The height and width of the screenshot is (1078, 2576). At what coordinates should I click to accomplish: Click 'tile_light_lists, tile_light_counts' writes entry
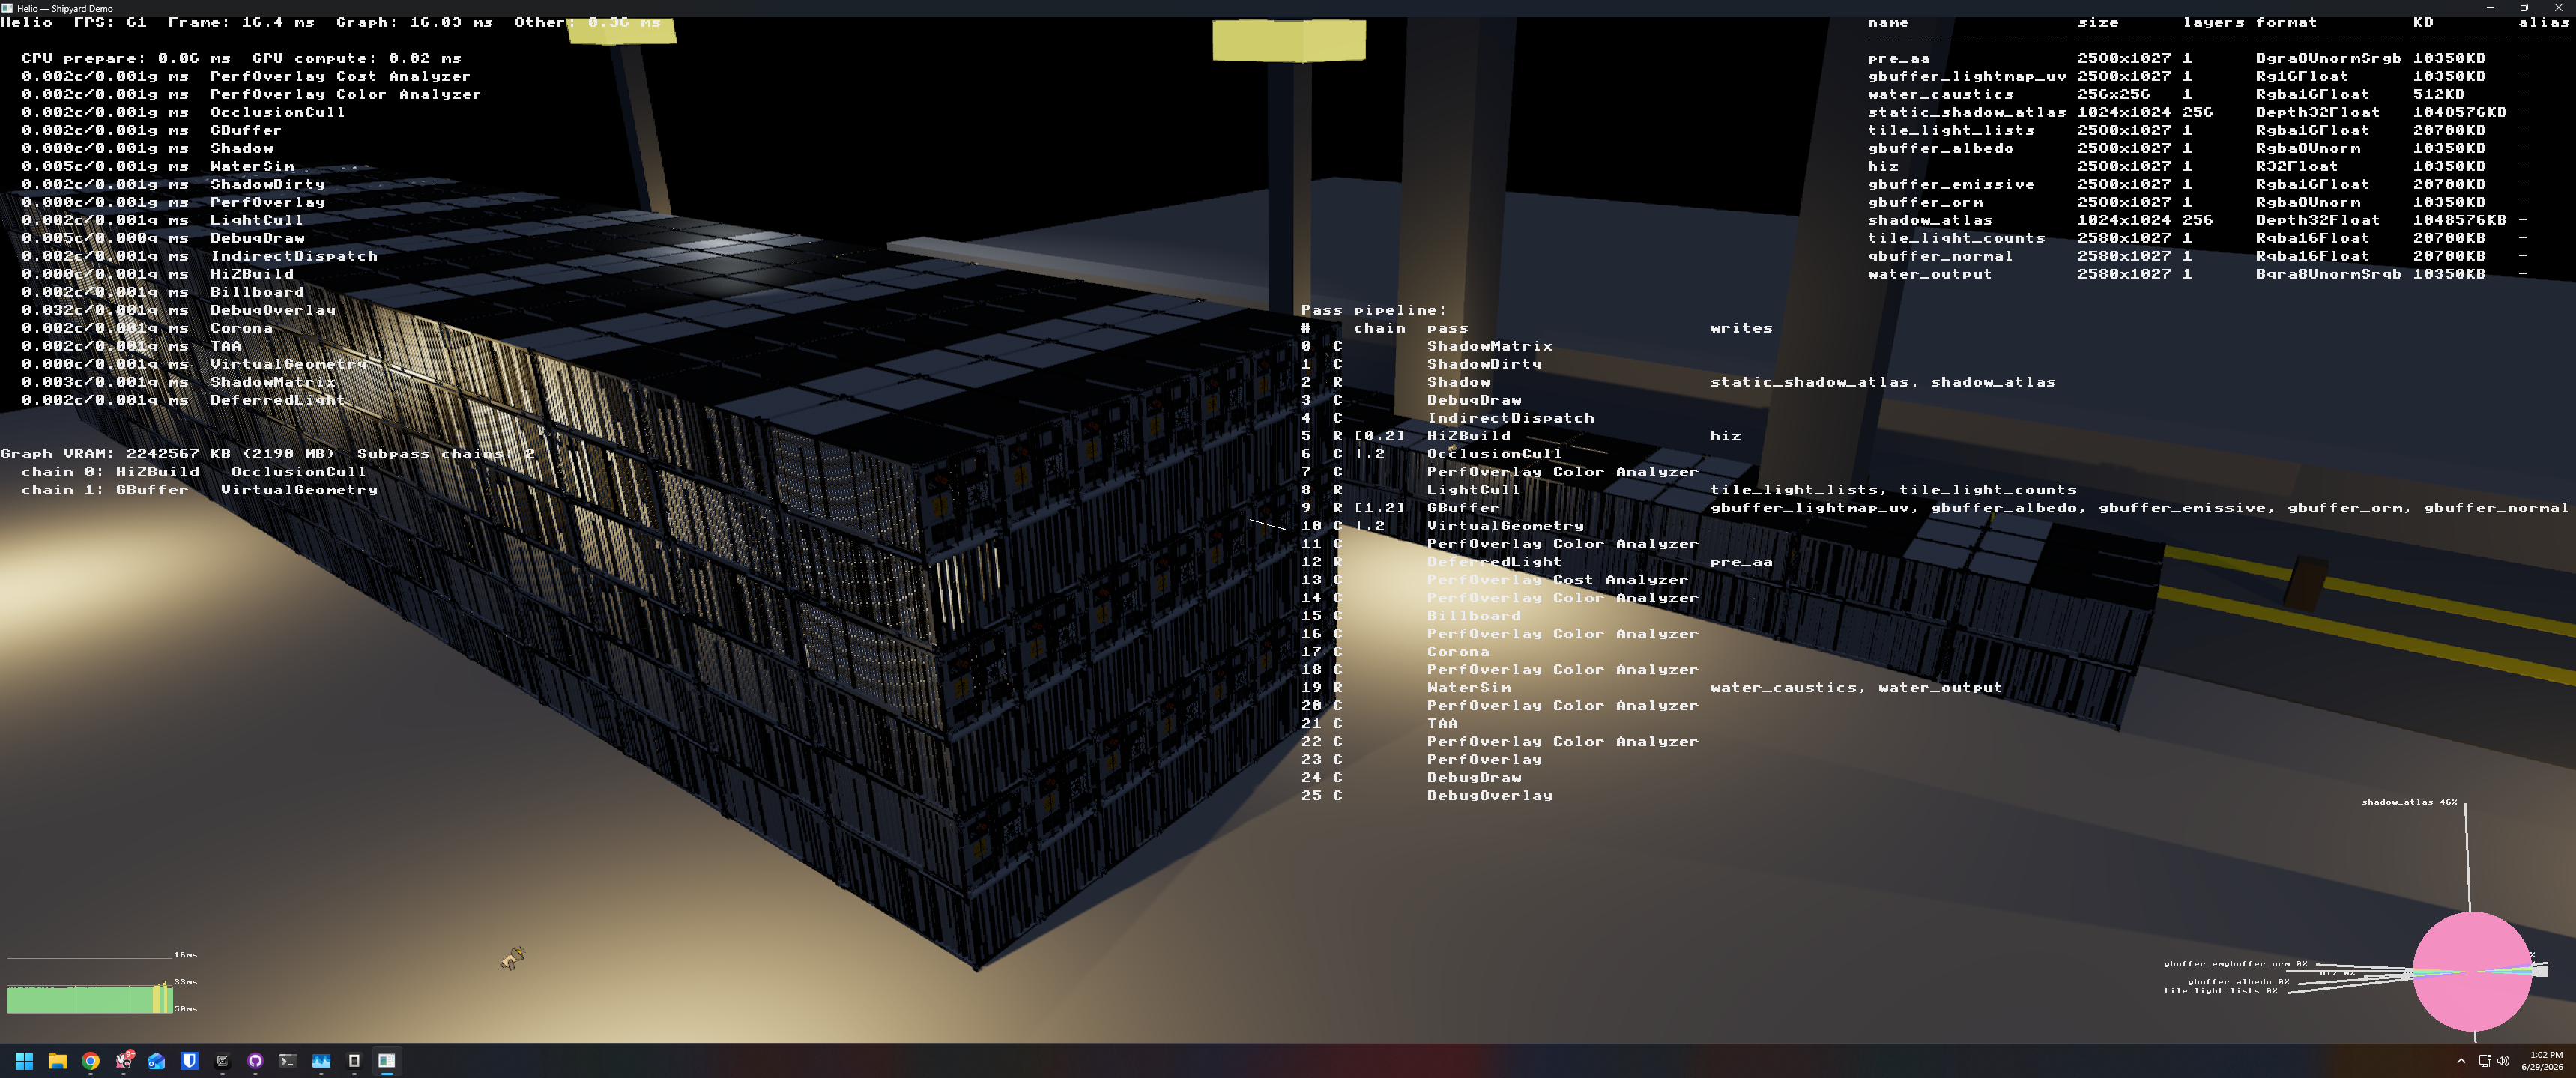pyautogui.click(x=1894, y=490)
